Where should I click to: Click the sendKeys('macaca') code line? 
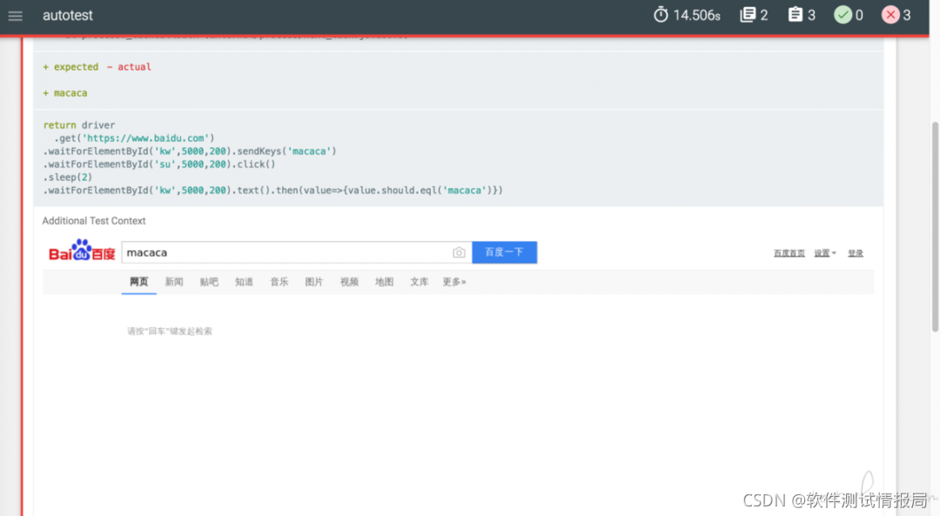tap(190, 151)
